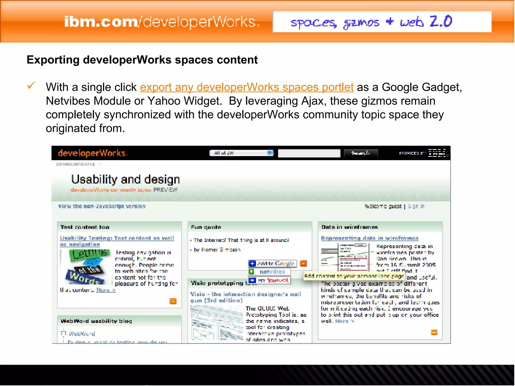Screen dimensions: 515x386
Task: Select the 'Usability and design' page heading
Action: 125,179
